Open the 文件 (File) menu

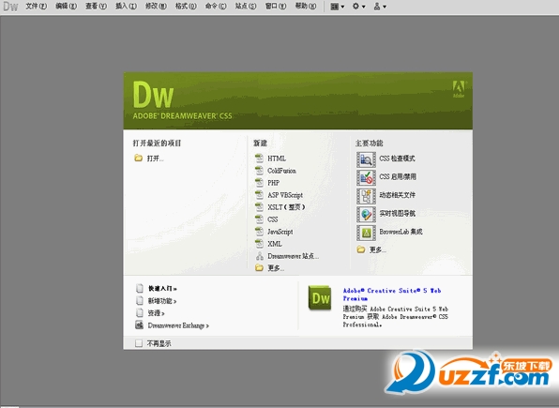(x=36, y=6)
